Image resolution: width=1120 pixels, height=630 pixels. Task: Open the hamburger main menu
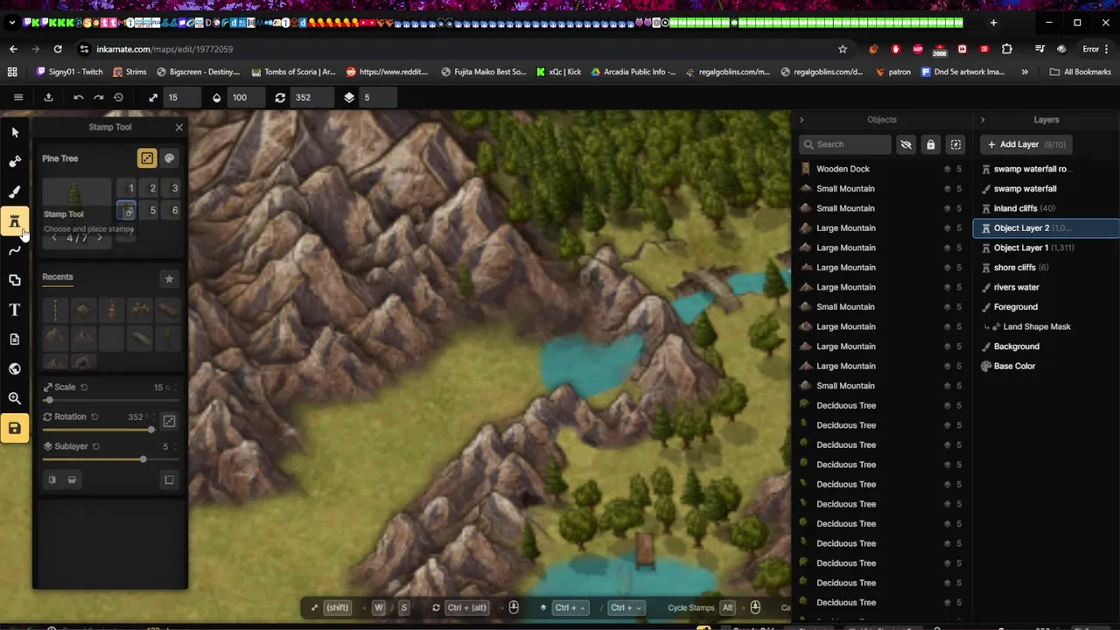click(17, 97)
